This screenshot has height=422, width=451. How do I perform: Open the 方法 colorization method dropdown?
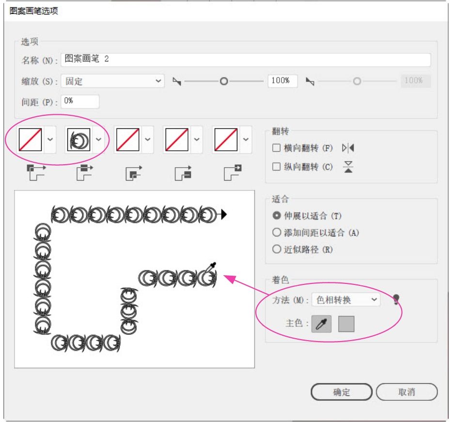click(x=346, y=300)
